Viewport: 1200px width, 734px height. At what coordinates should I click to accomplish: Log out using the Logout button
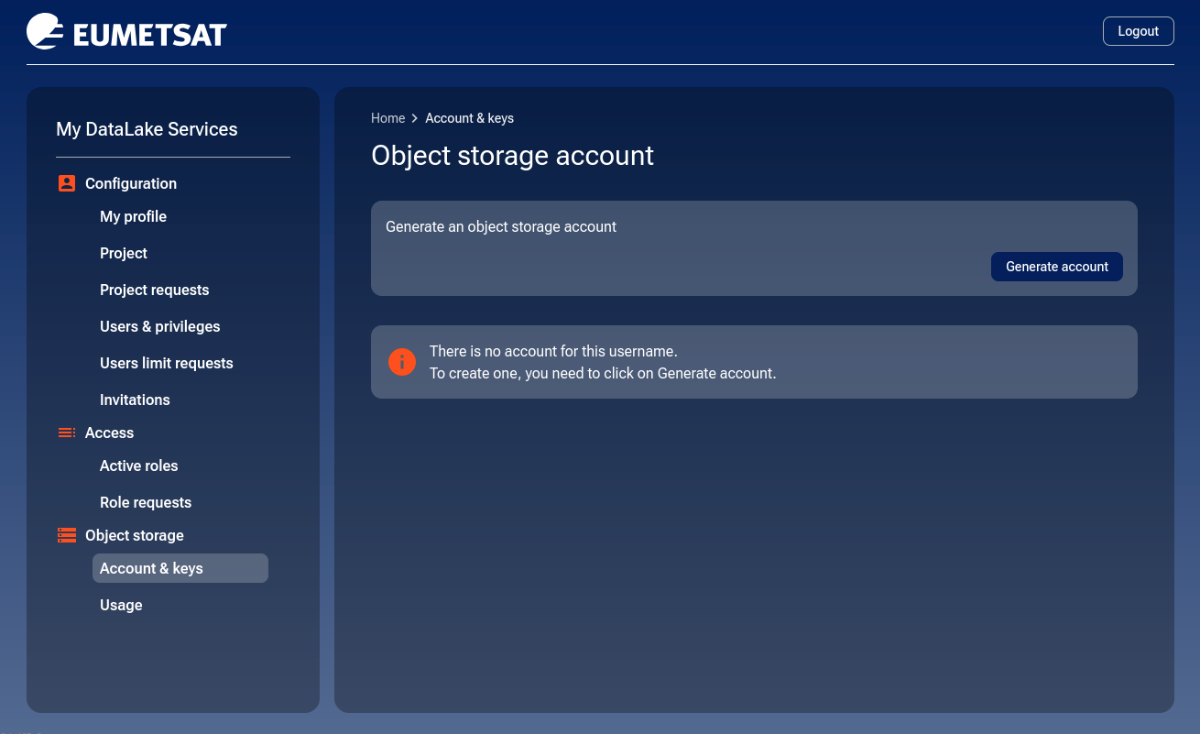[x=1138, y=31]
